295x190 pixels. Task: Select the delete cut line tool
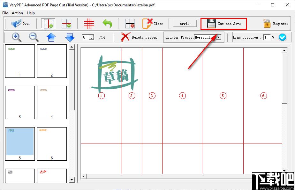130,24
